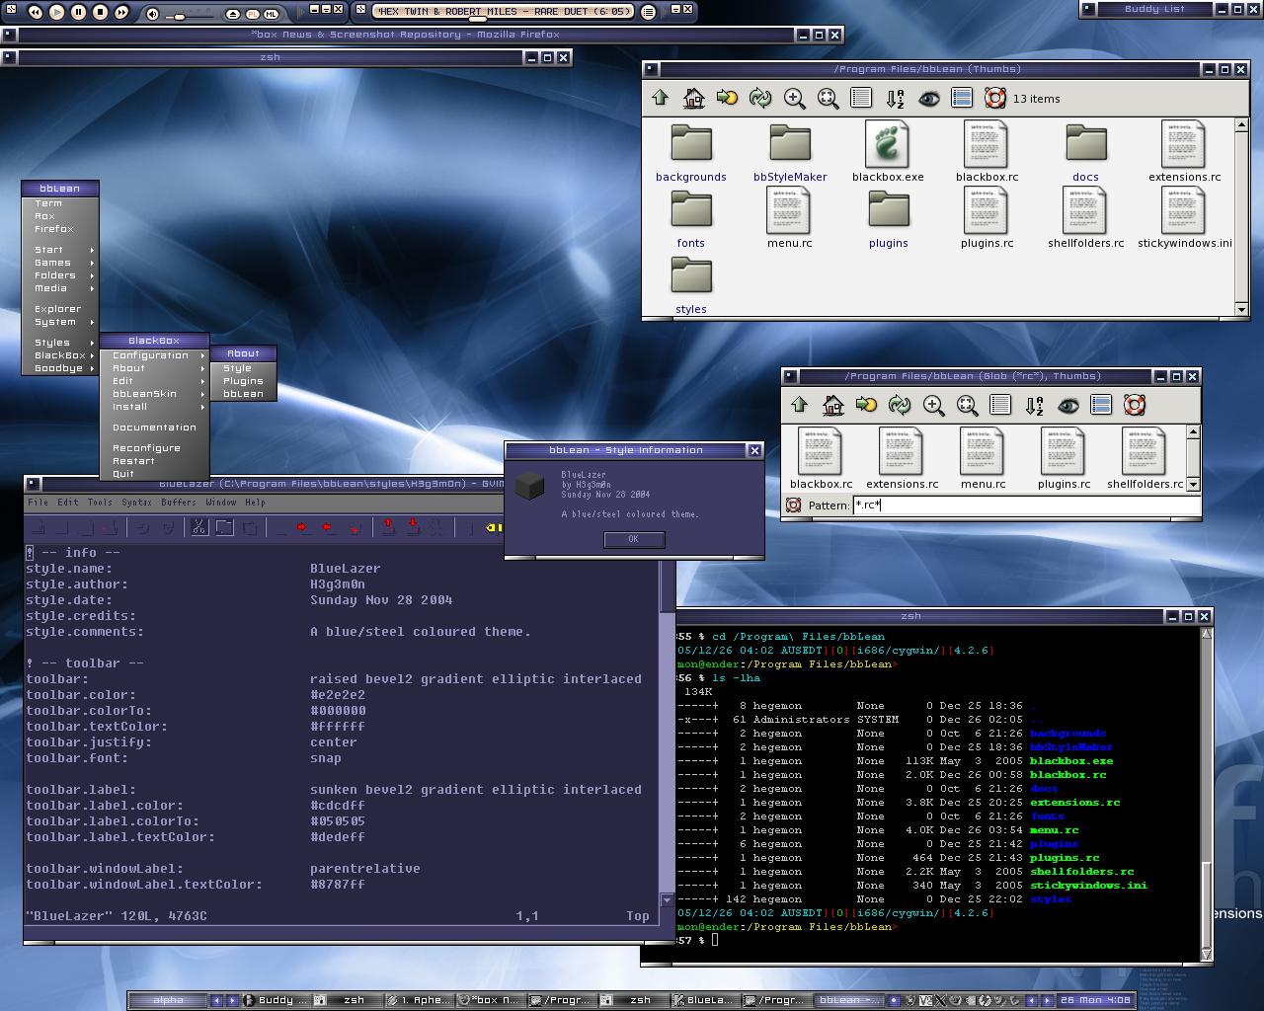Image resolution: width=1264 pixels, height=1011 pixels.
Task: Click the Winamp eject button
Action: [233, 14]
